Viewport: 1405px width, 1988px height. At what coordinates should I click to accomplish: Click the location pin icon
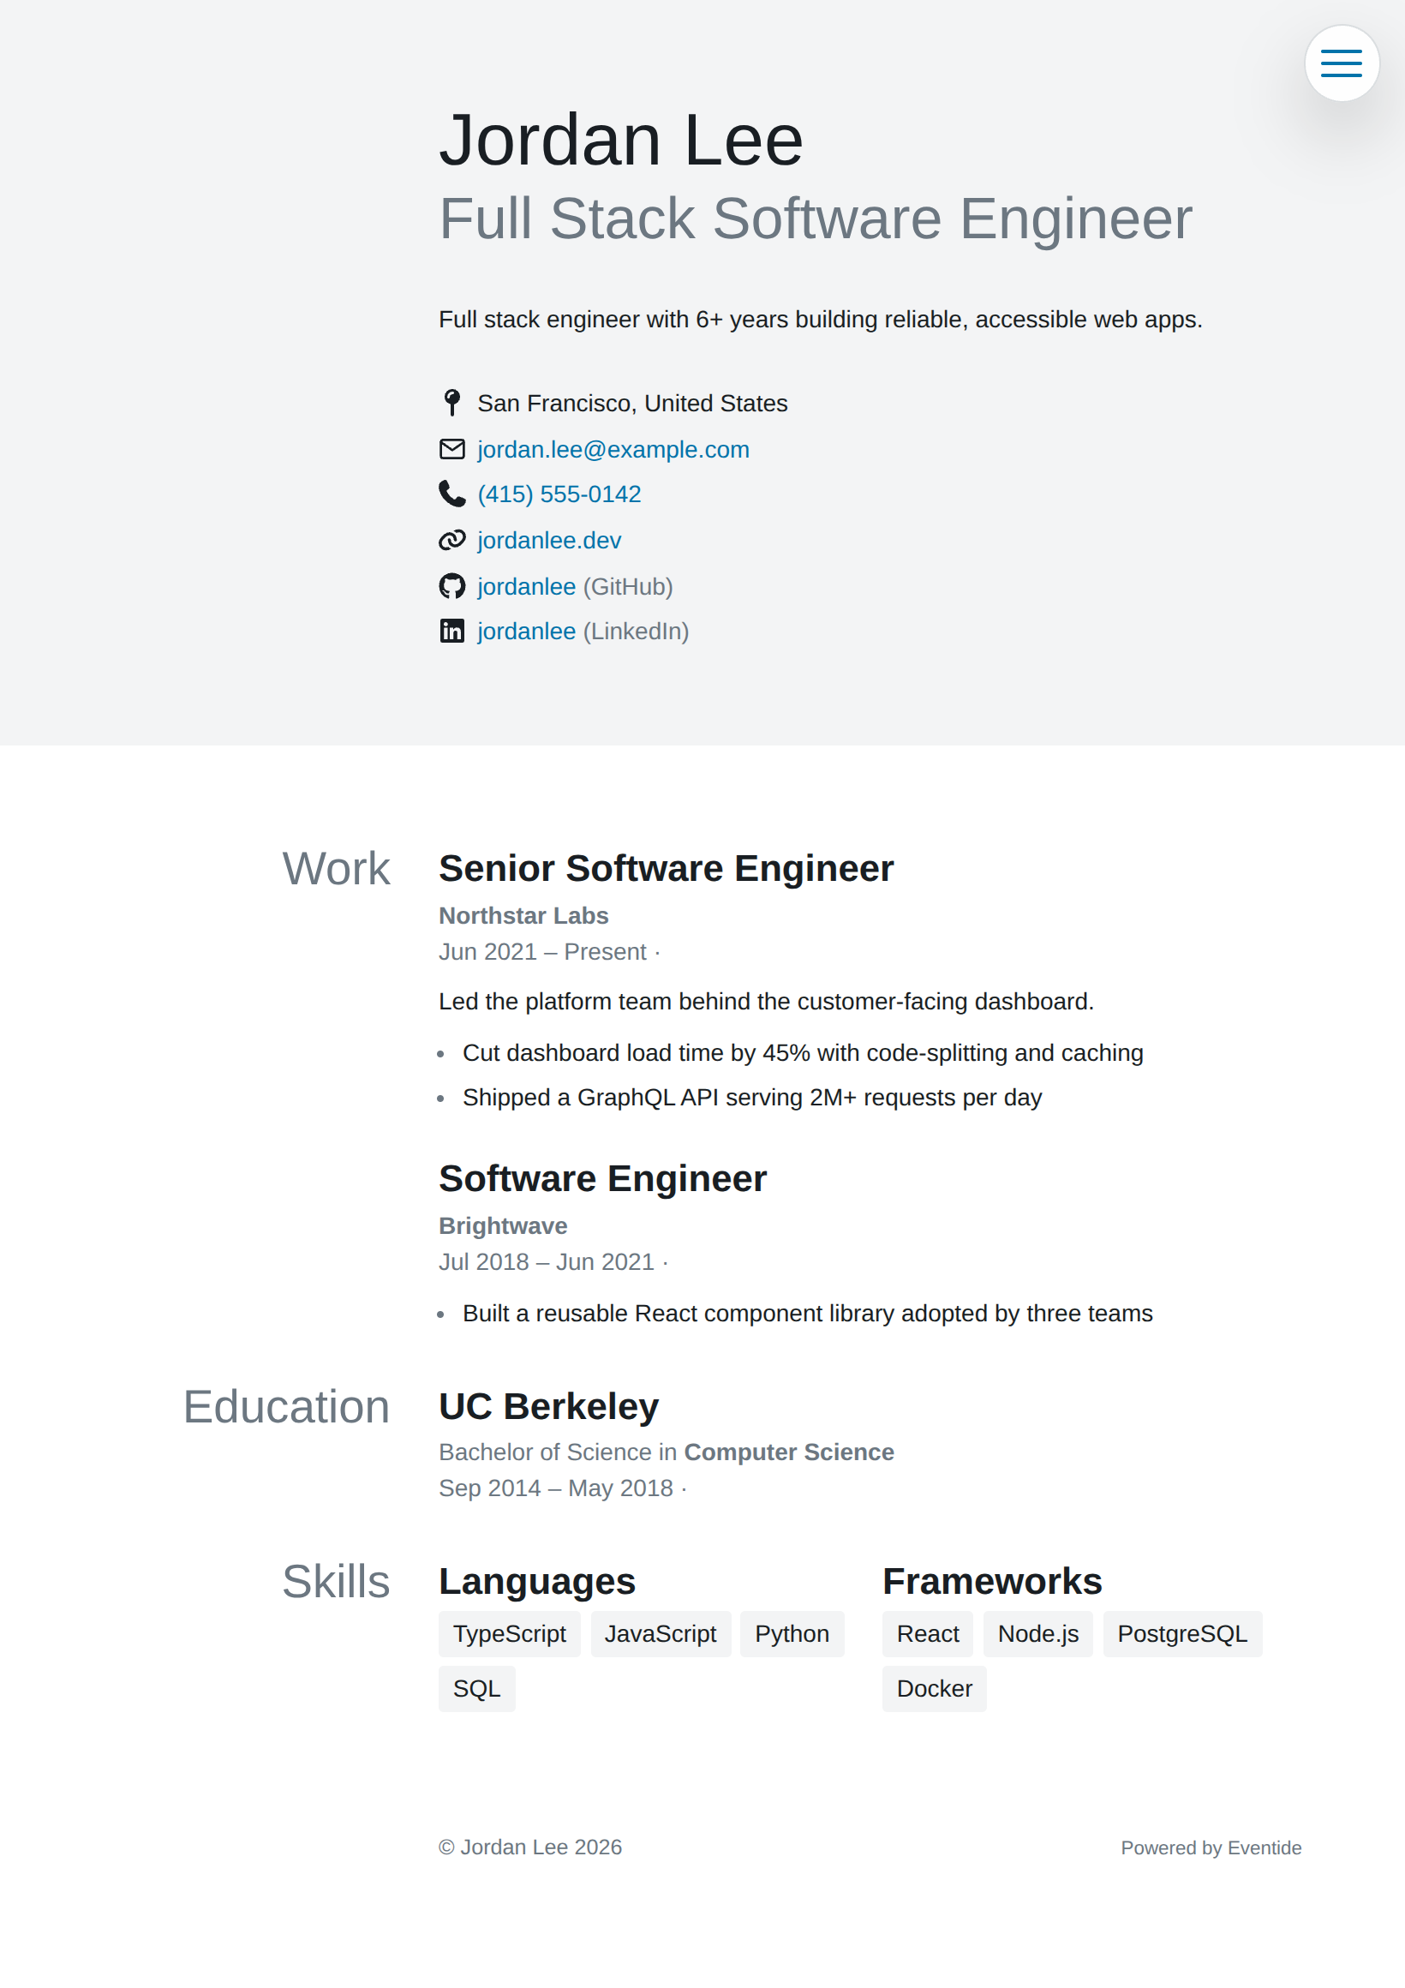click(451, 403)
